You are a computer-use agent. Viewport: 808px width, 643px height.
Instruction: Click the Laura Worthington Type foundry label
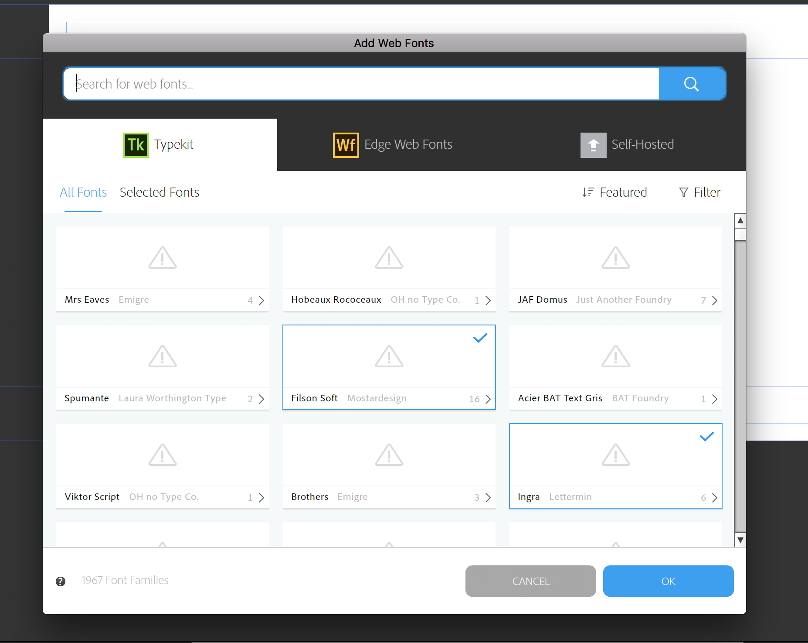(x=172, y=398)
